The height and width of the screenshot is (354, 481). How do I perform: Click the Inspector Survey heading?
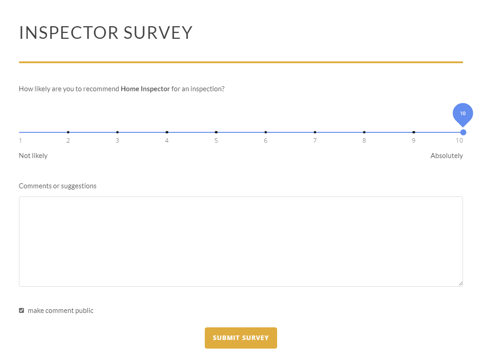[x=106, y=33]
